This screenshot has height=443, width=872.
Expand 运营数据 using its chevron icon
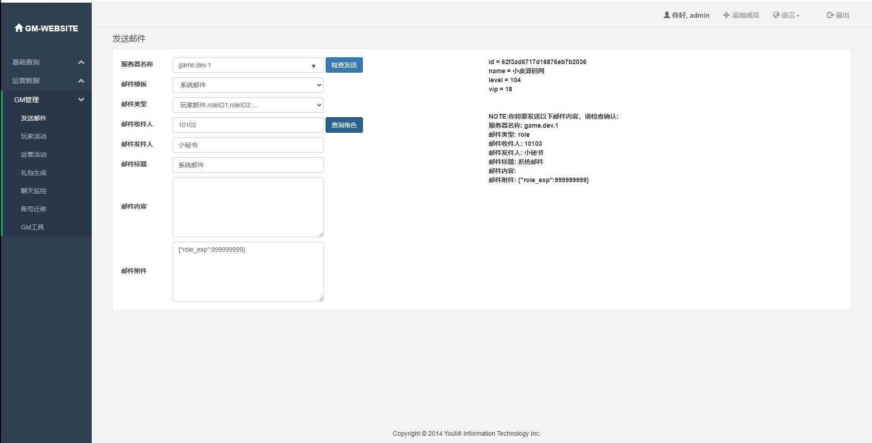coord(81,81)
